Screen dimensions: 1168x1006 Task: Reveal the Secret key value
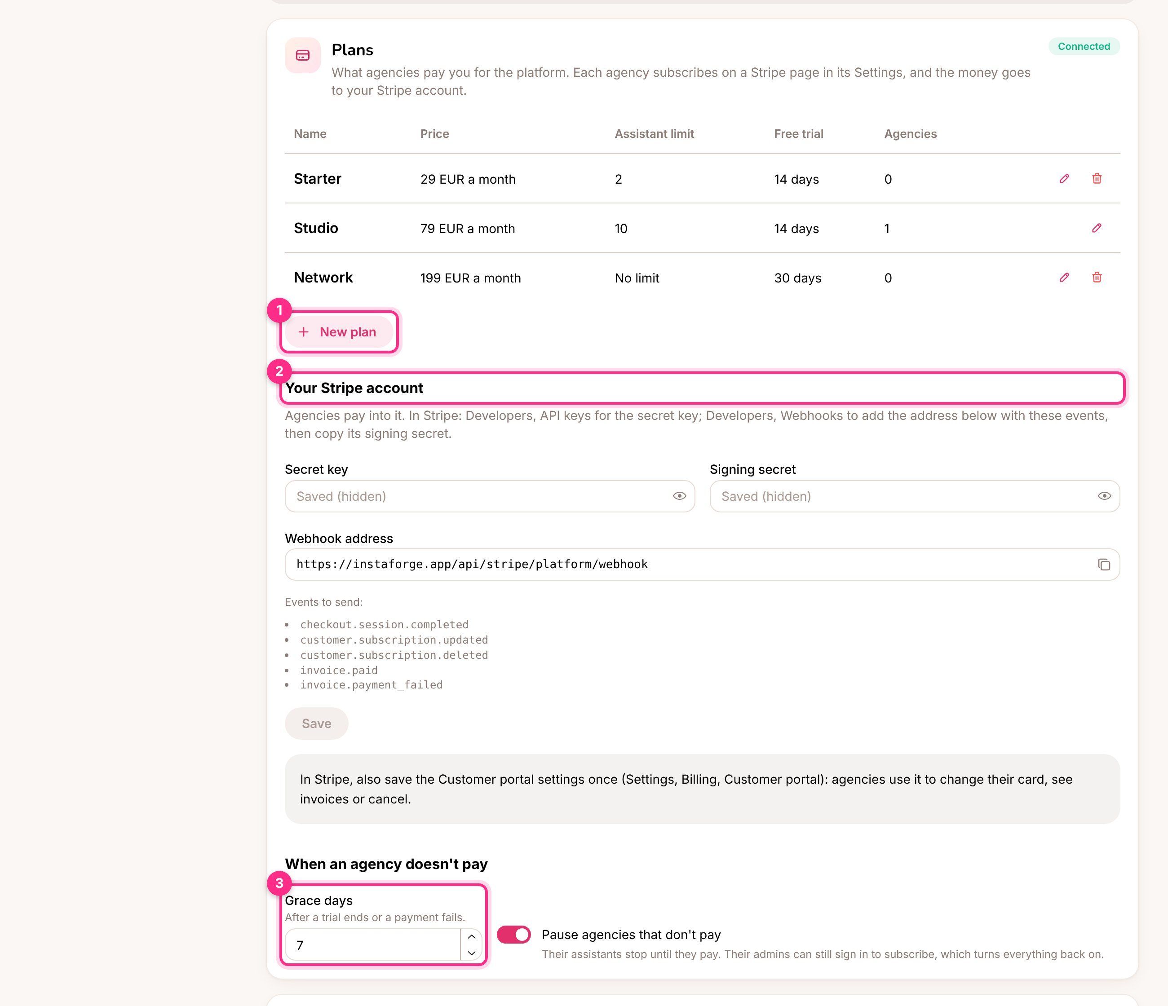[x=679, y=496]
